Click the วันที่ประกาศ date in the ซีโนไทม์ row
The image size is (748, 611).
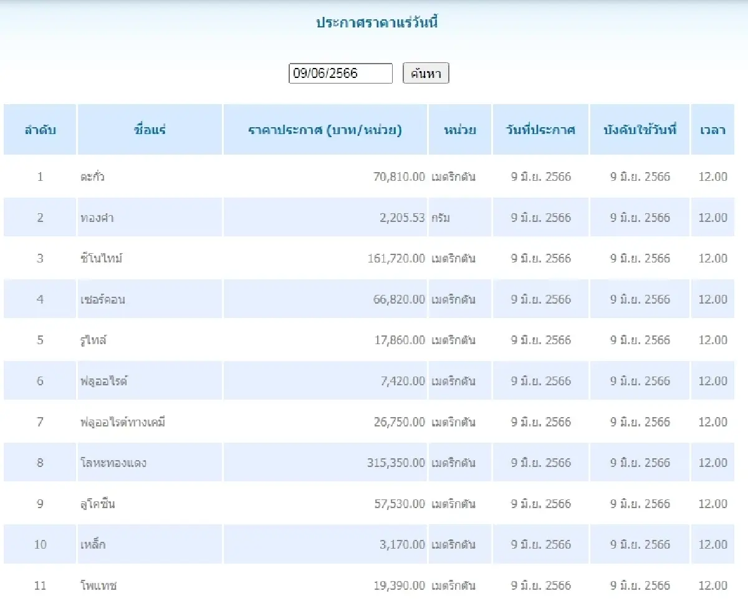tap(541, 258)
